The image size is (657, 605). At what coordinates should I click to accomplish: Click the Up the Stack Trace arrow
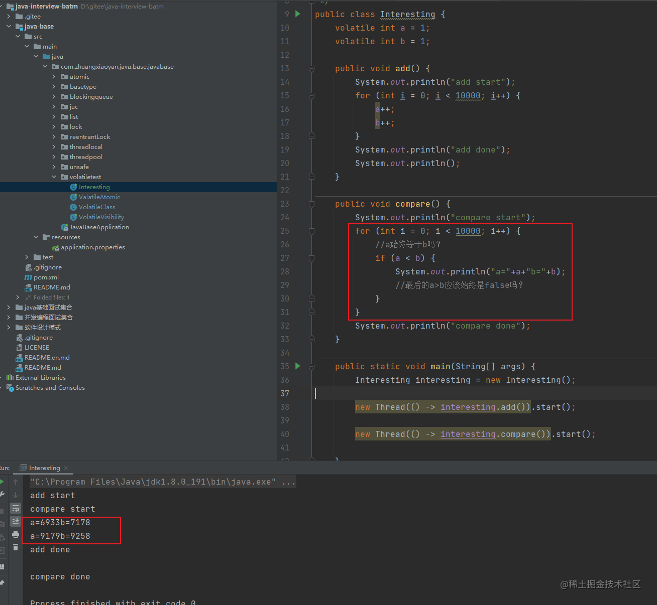pos(16,482)
